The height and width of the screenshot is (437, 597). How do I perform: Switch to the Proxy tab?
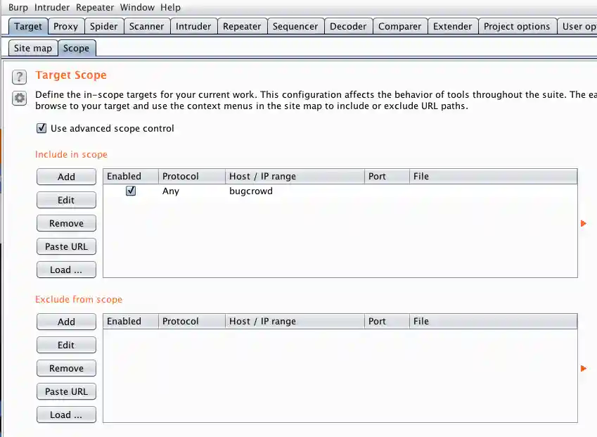coord(65,26)
